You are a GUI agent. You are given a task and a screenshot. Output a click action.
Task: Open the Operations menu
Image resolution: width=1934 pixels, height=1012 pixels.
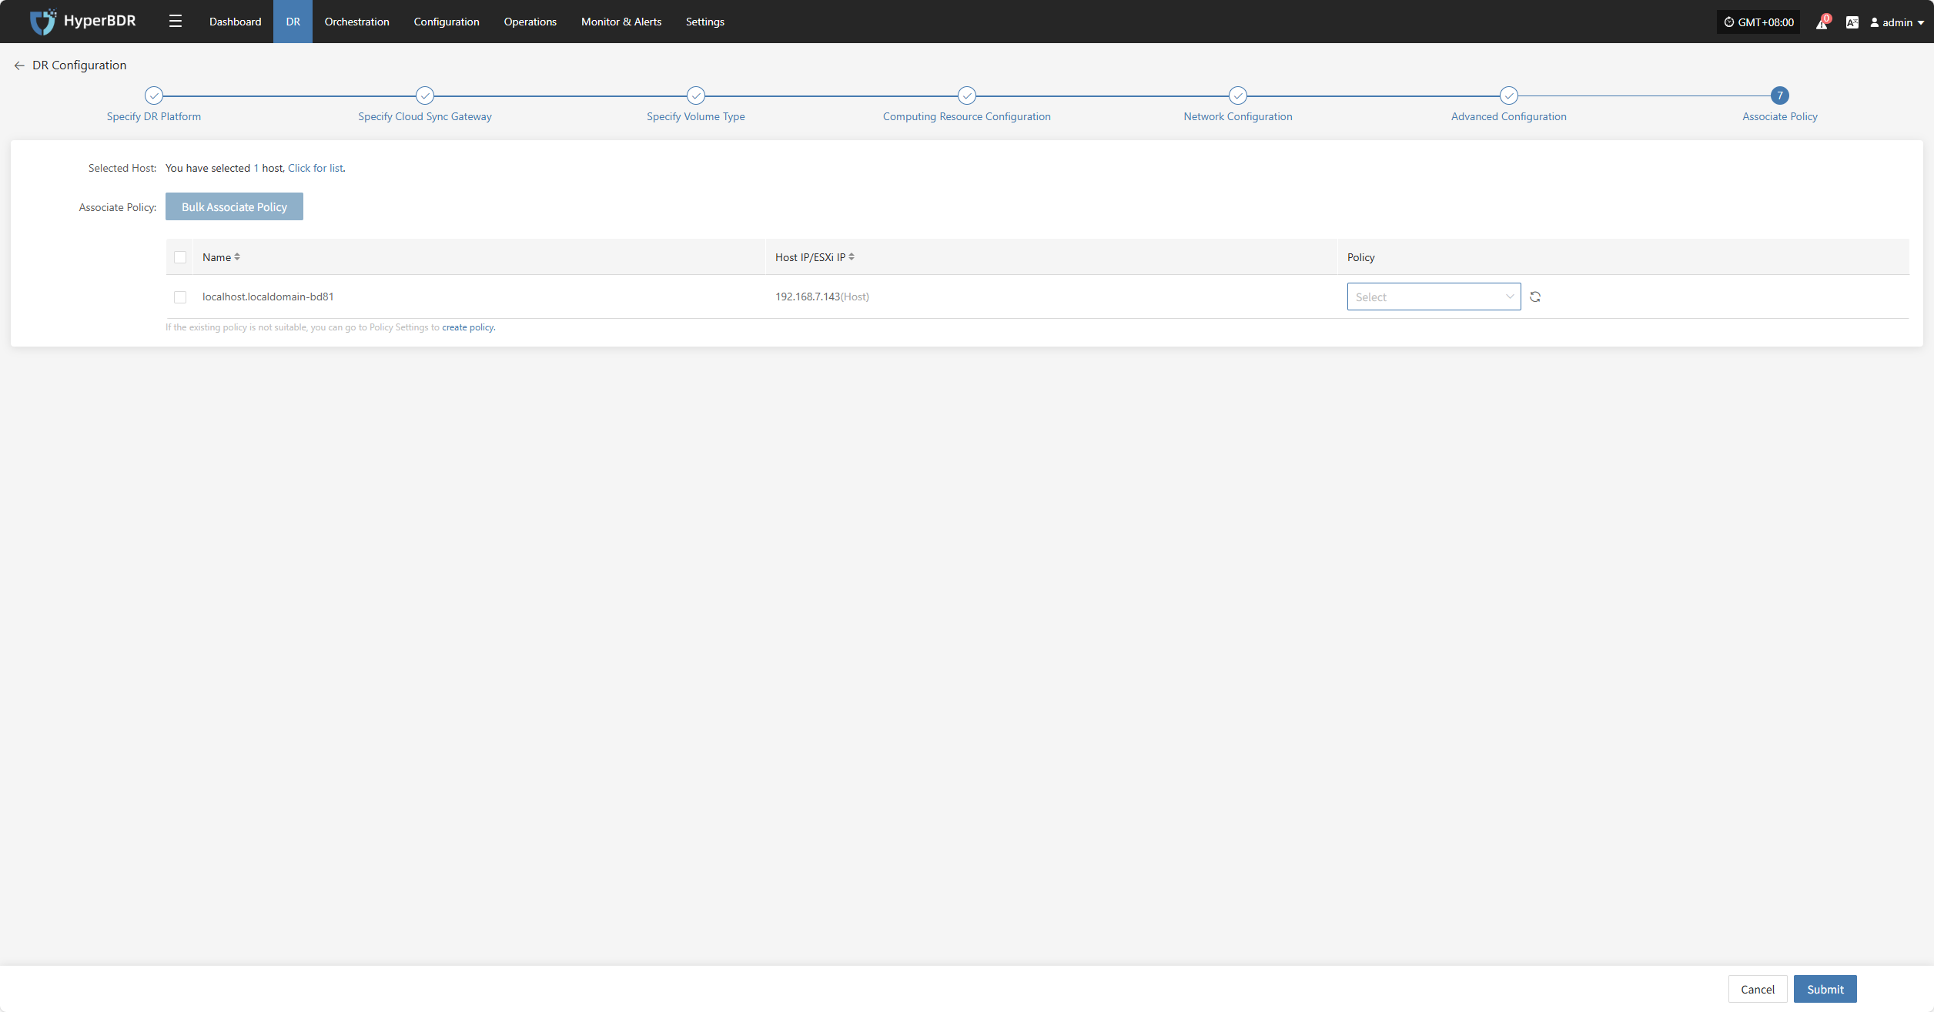pos(530,22)
